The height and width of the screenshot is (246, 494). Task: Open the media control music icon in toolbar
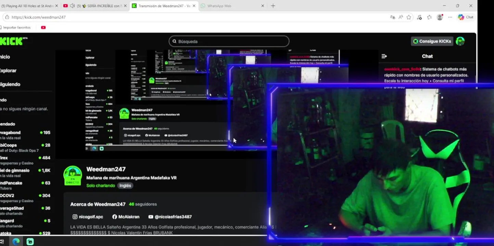pyautogui.click(x=419, y=17)
